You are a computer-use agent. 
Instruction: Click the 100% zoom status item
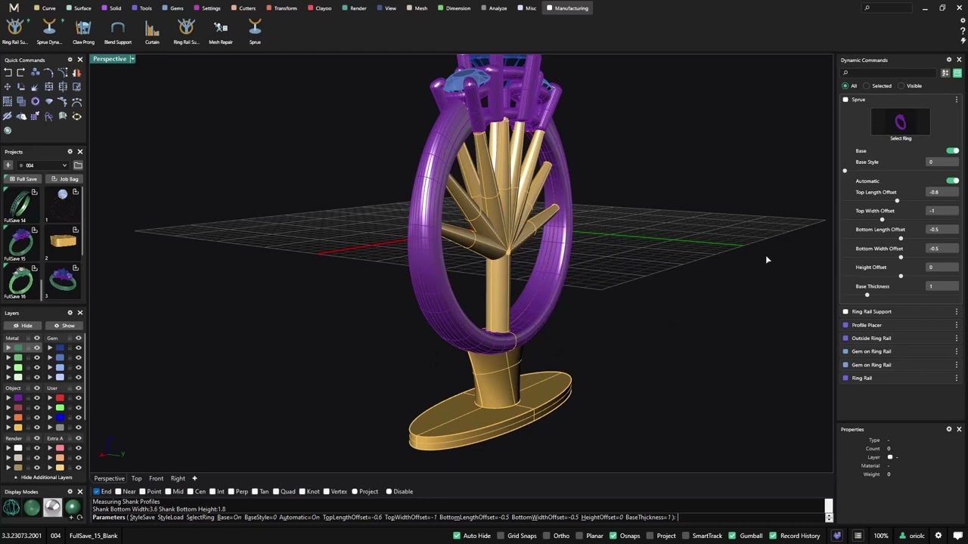click(x=880, y=536)
